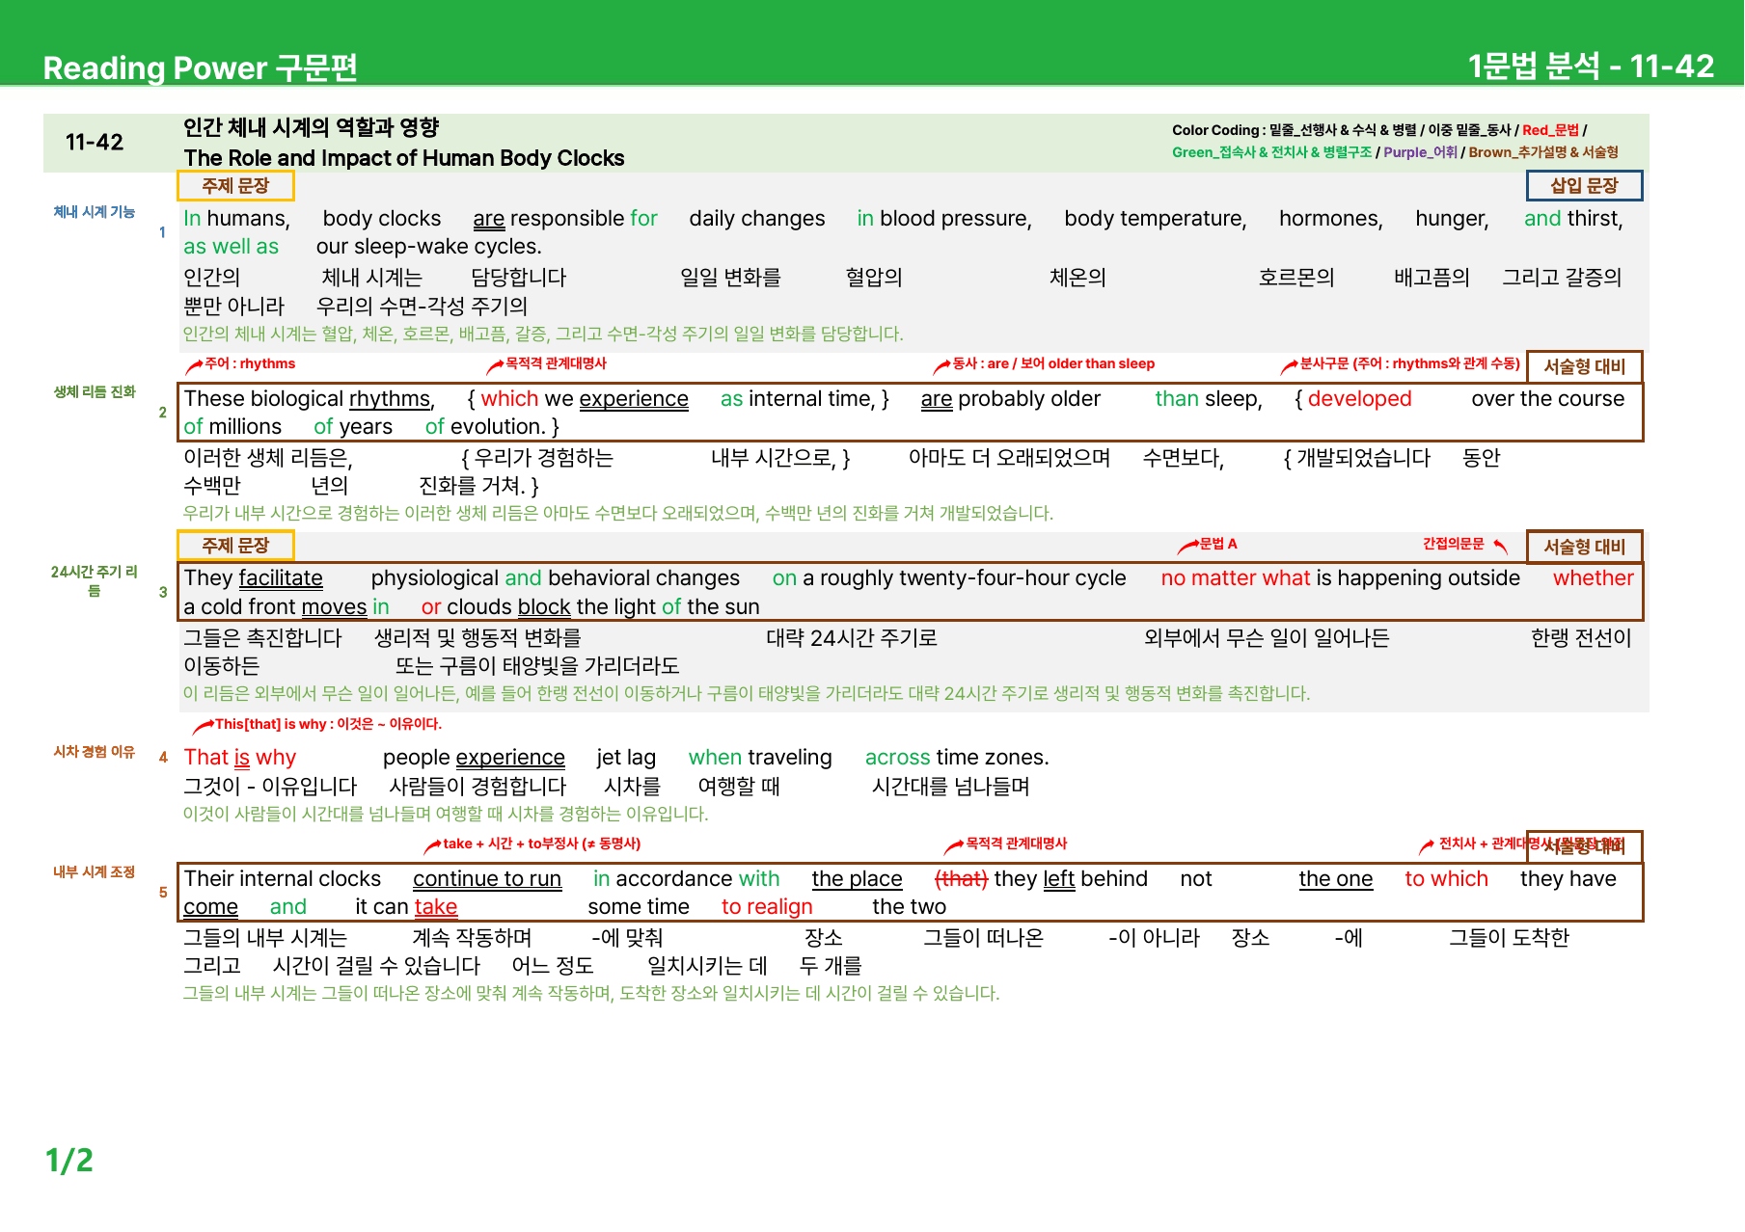Viewport: 1745px width, 1232px height.
Task: Select the '체내 시계 기능' side label
Action: 95,212
